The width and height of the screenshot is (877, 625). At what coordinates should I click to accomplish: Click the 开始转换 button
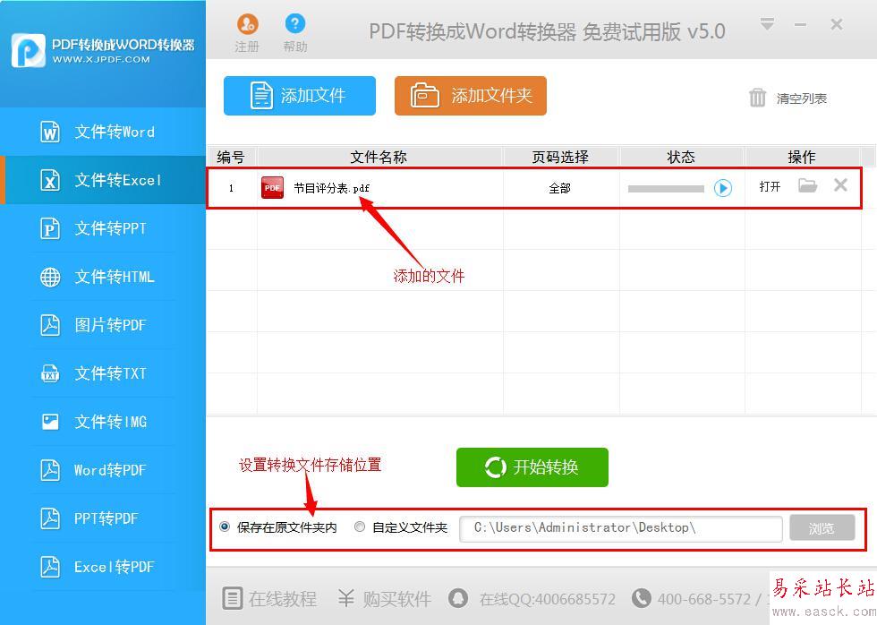tap(532, 467)
